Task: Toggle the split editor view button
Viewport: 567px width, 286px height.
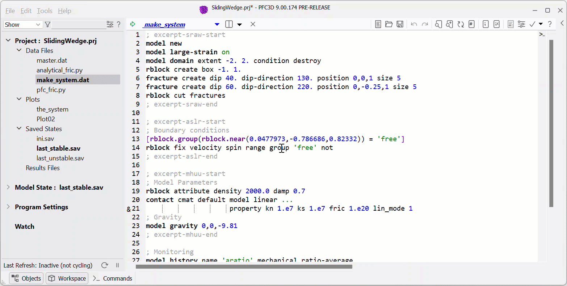Action: click(x=229, y=24)
